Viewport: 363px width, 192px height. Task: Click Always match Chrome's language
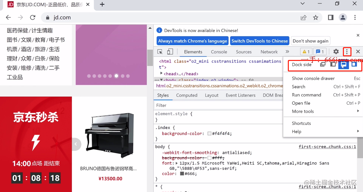(193, 41)
